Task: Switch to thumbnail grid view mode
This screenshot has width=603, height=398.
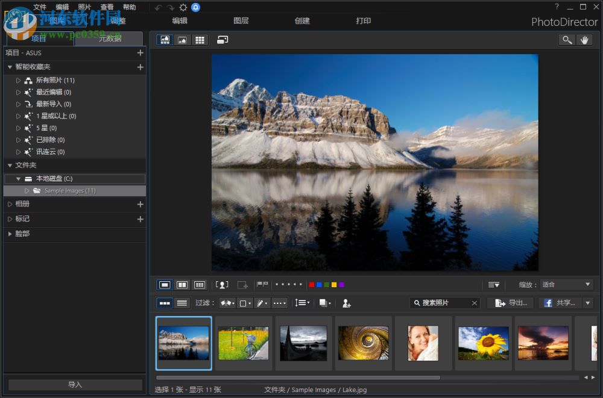Action: [x=200, y=40]
